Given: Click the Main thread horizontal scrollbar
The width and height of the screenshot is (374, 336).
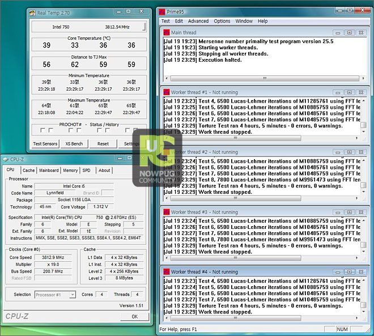Looking at the screenshot, I should coord(265,78).
